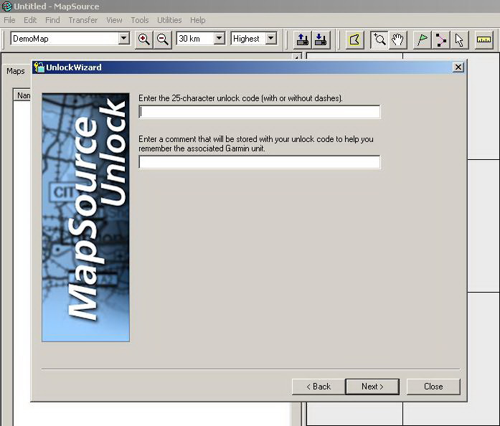Open the DemoMap product dropdown
This screenshot has height=426, width=500.
coord(124,39)
